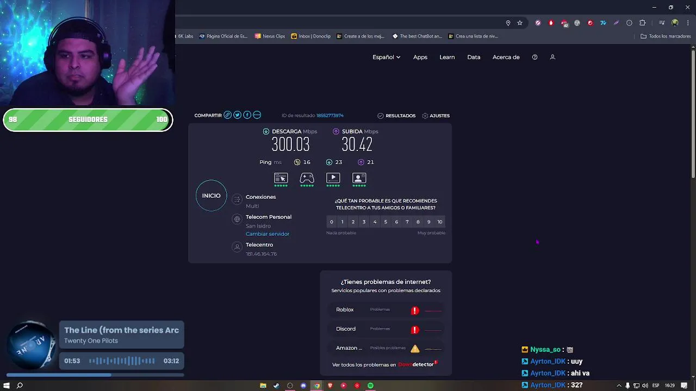Share the result on Twitter
This screenshot has width=696, height=391.
point(237,115)
